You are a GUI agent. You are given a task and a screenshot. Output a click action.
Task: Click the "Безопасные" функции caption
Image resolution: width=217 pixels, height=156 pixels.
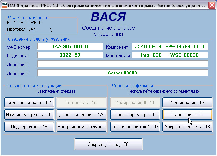pos(55,91)
